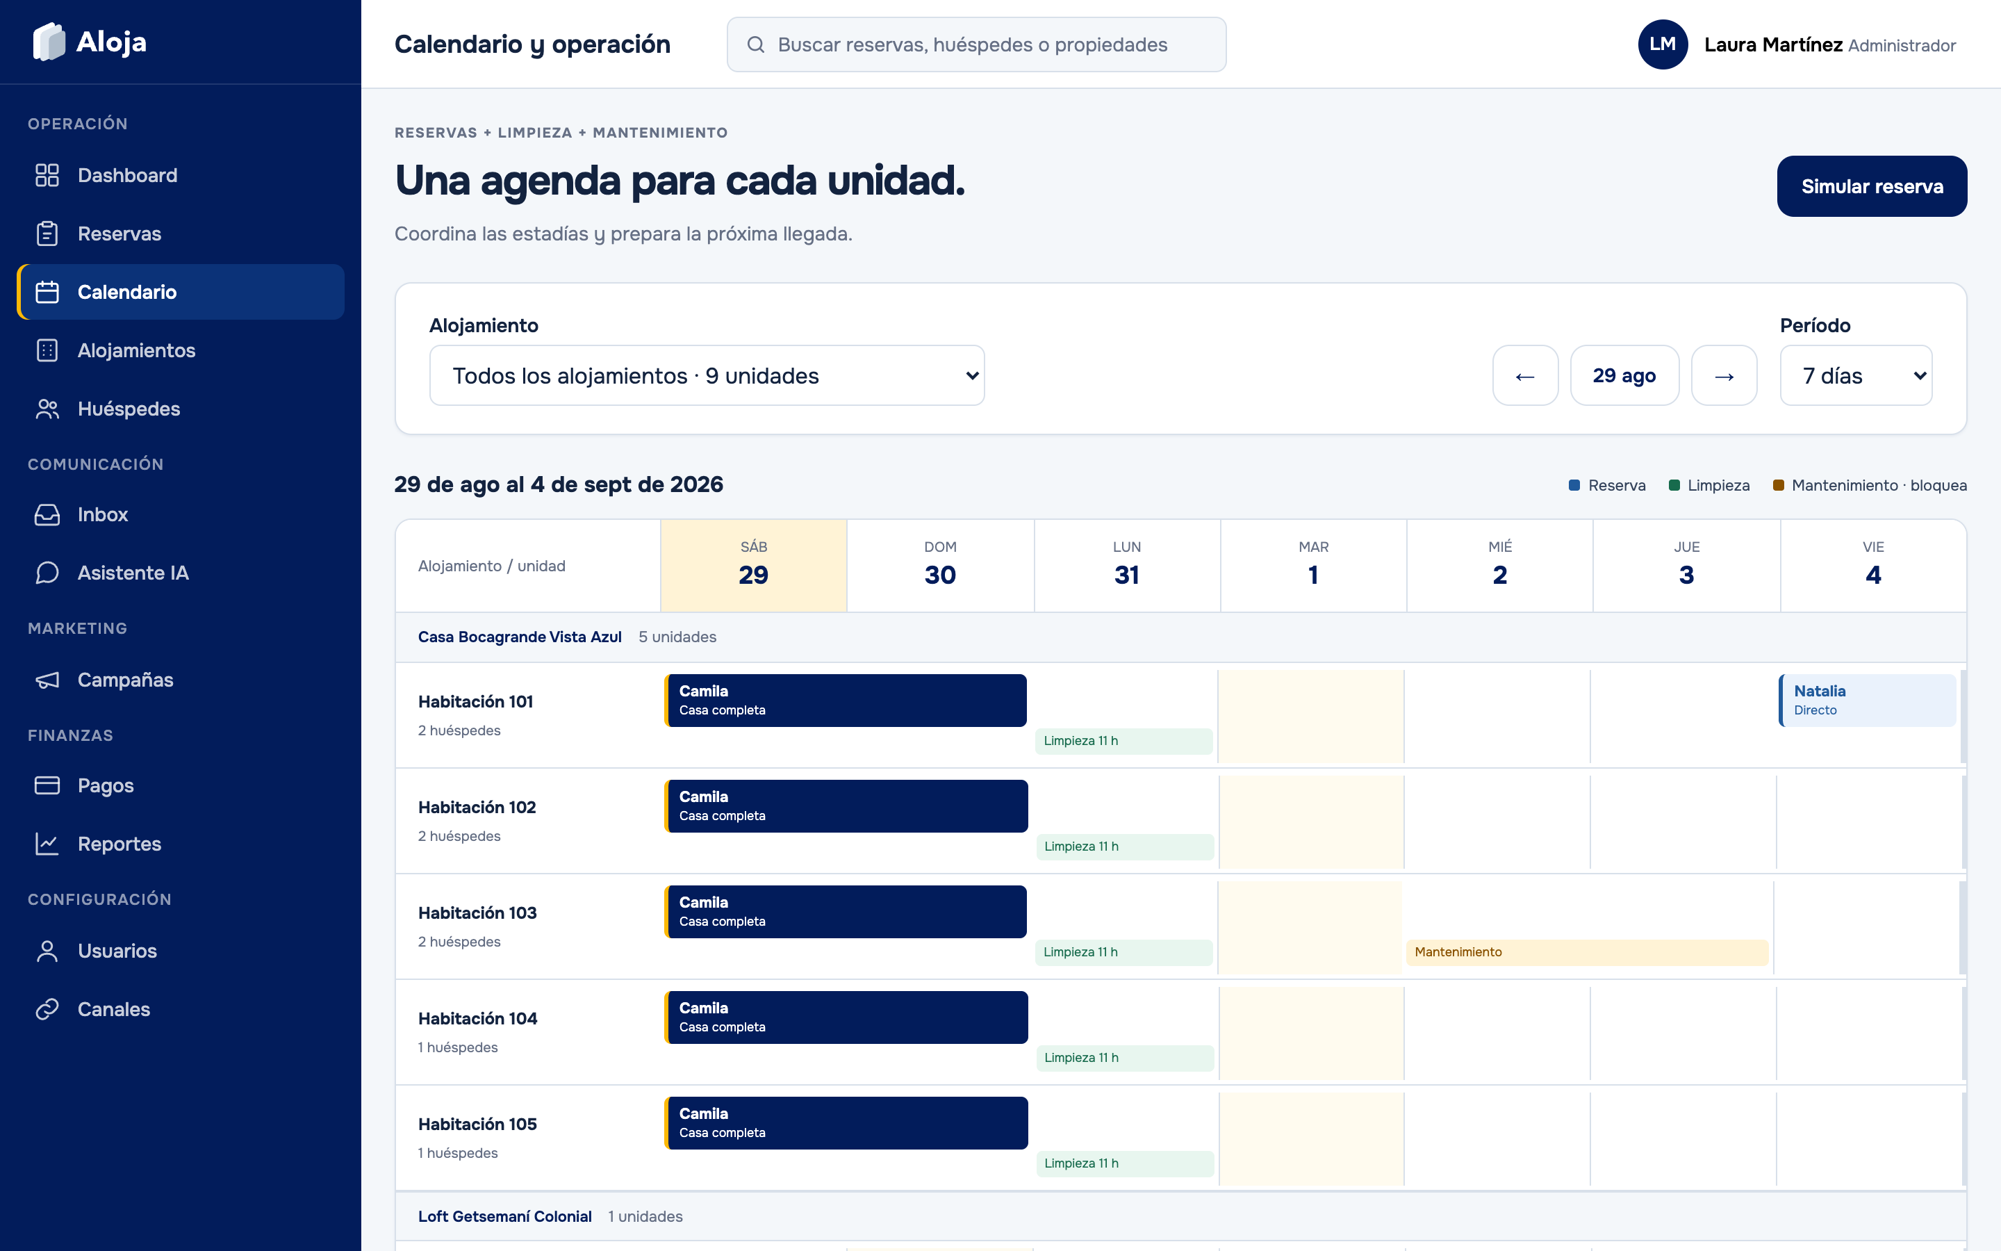Click the Huéspedes people icon

pyautogui.click(x=47, y=409)
